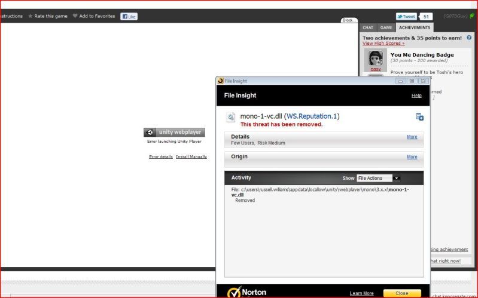Click the Facebook Like button
This screenshot has width=478, height=298.
(129, 17)
